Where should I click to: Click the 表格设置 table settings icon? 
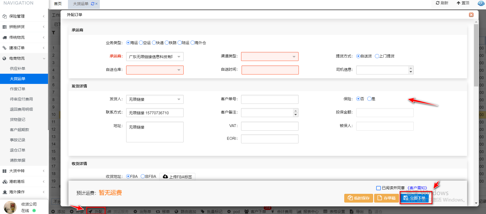click(x=325, y=211)
